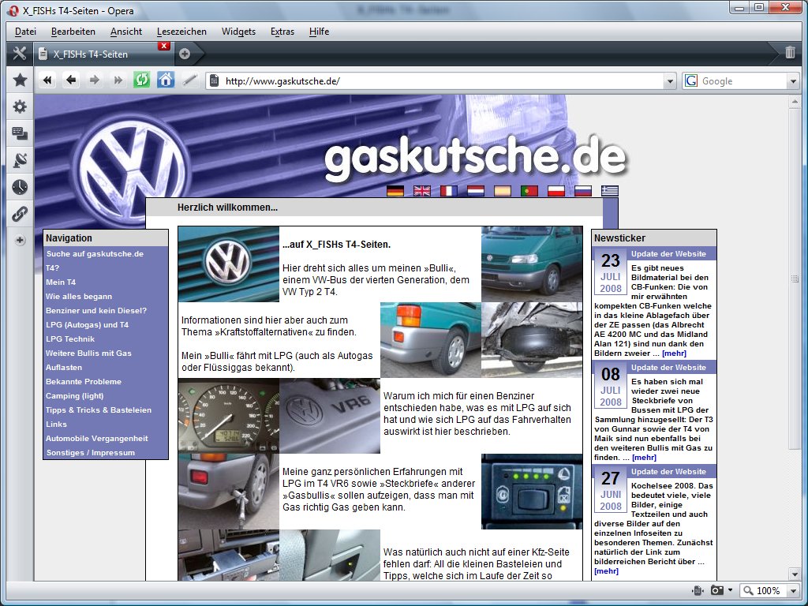Image resolution: width=808 pixels, height=606 pixels.
Task: Open the Transfers satellite panel icon
Action: [20, 160]
